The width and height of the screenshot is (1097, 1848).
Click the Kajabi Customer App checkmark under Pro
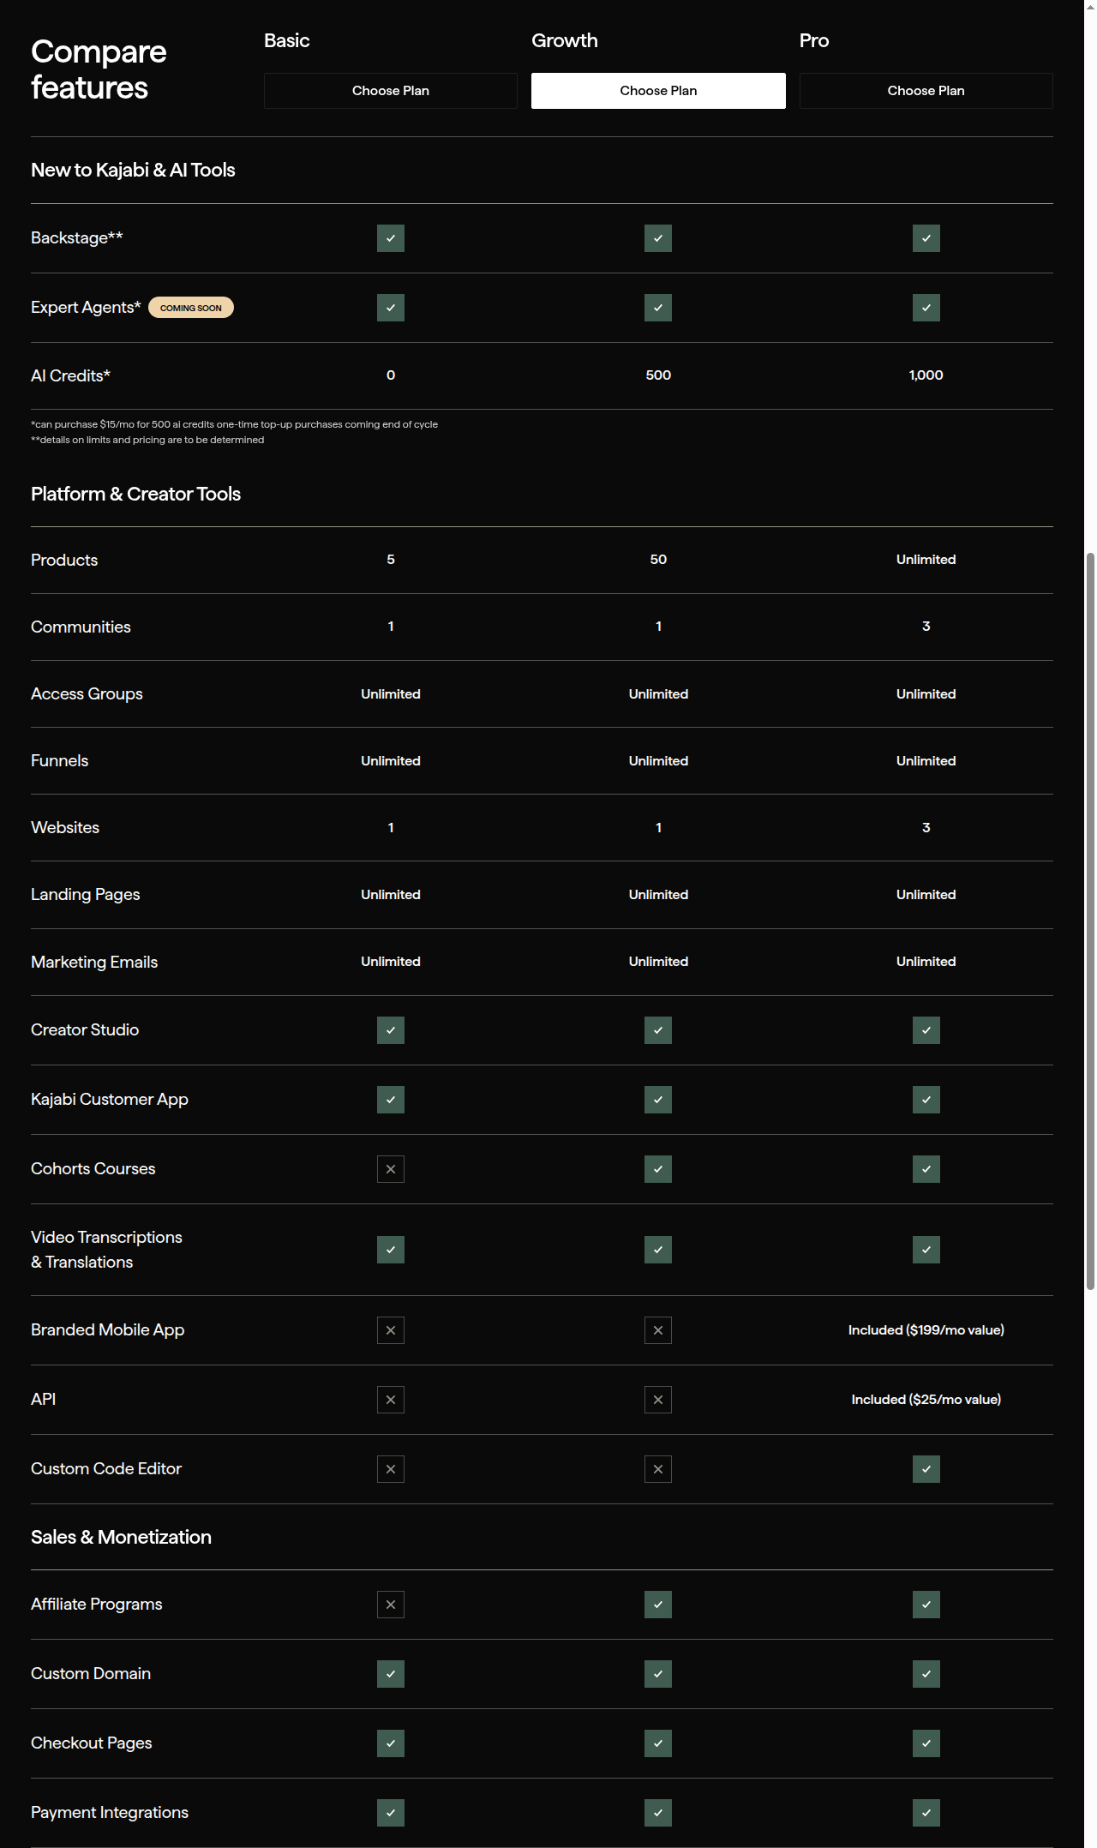pyautogui.click(x=926, y=1100)
